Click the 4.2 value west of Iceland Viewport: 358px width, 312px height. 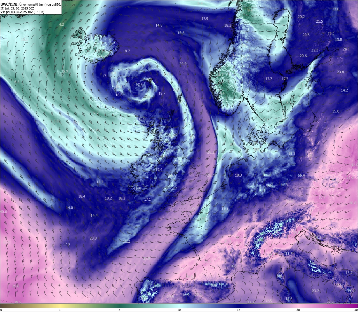62,25
